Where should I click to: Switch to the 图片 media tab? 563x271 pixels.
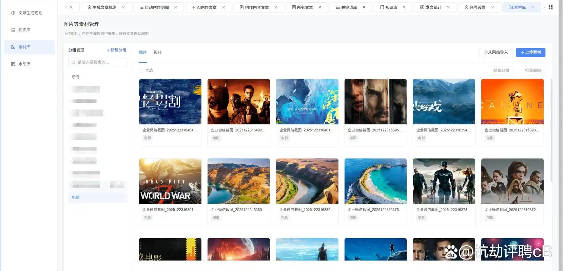point(143,53)
